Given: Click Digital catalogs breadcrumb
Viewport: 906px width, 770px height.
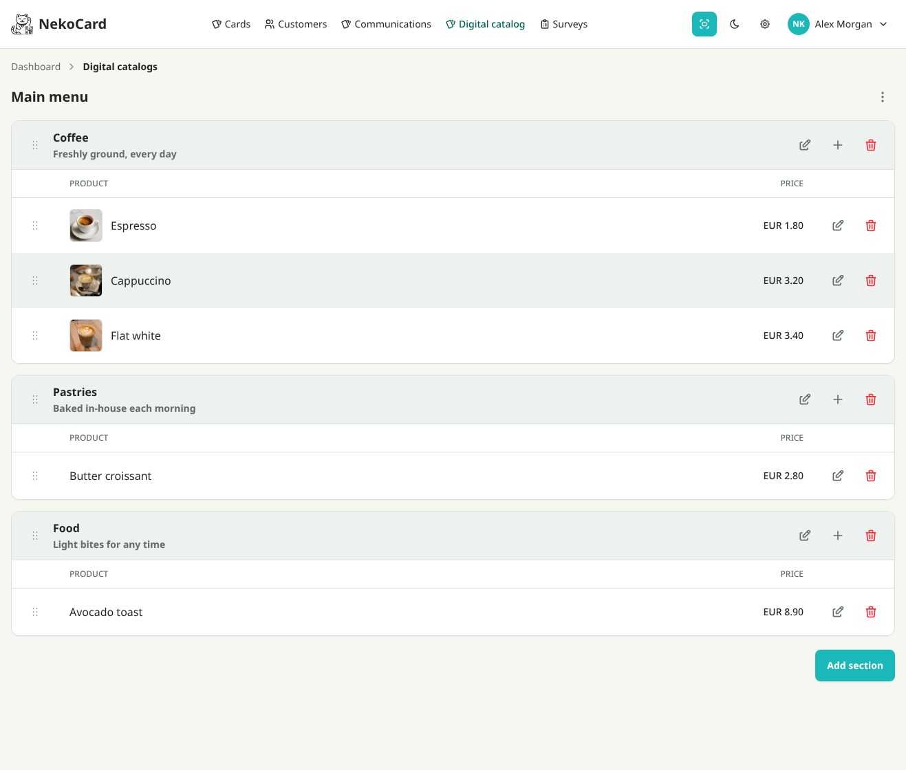Looking at the screenshot, I should (120, 67).
